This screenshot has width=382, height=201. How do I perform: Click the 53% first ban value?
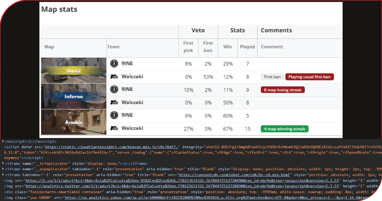click(x=208, y=77)
